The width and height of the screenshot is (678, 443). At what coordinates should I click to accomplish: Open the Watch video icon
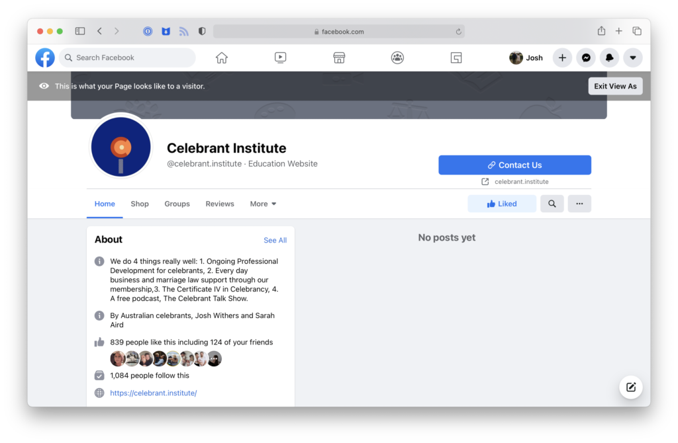(280, 58)
